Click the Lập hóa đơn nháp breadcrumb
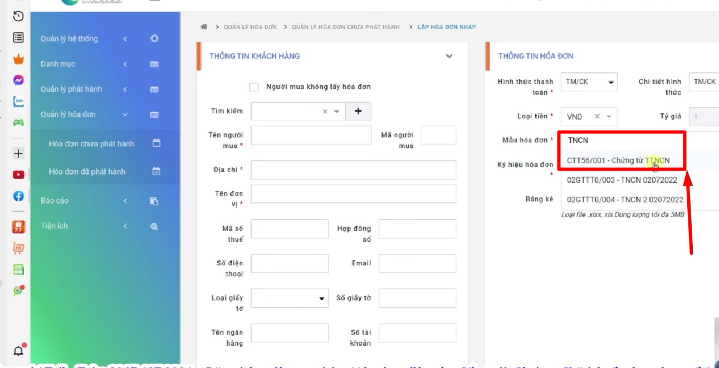 [447, 27]
